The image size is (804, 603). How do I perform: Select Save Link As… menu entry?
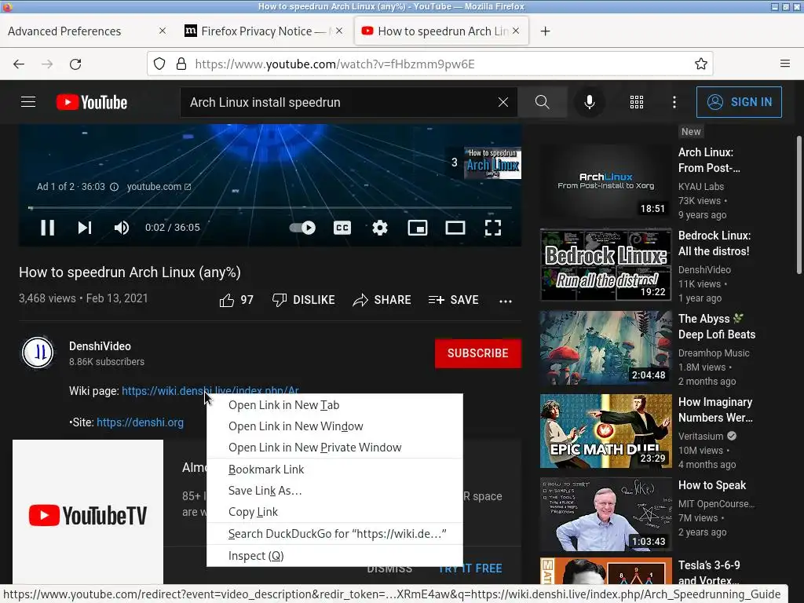pos(334,491)
